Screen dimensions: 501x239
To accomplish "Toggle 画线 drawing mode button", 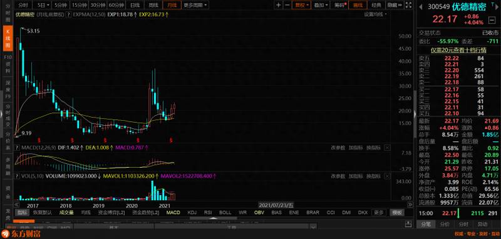I will [x=358, y=5].
